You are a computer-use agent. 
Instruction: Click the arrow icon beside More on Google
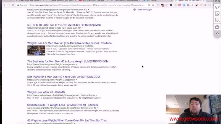coord(134,10)
